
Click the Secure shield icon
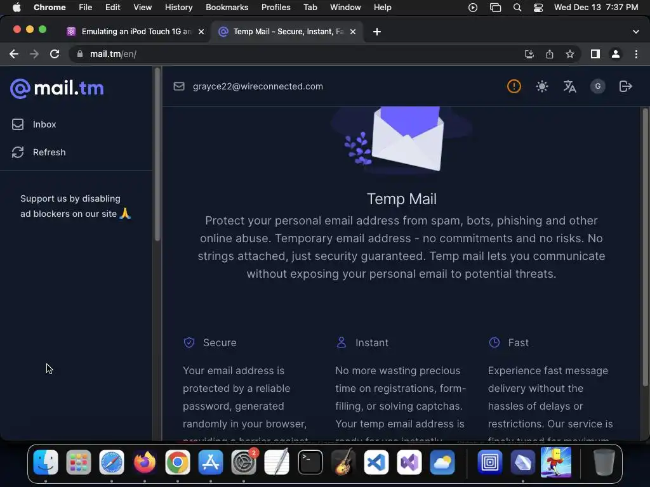[189, 342]
